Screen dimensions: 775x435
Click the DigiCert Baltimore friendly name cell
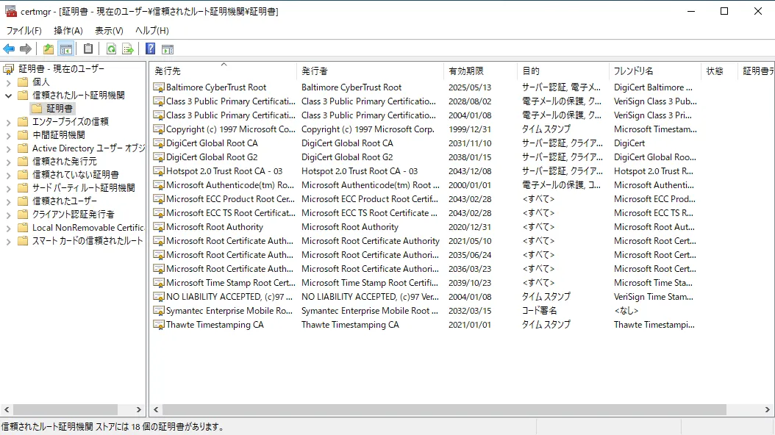[653, 87]
